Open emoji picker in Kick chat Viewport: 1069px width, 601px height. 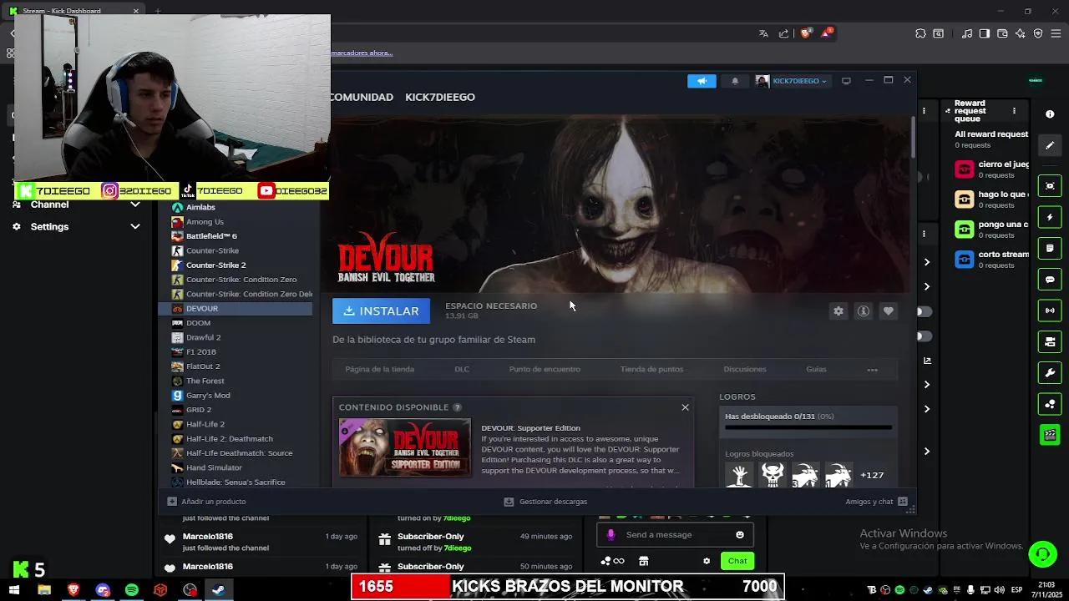[x=740, y=535]
